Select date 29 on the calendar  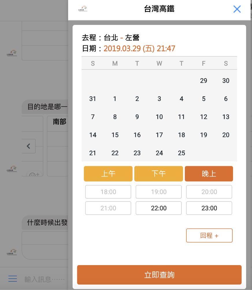point(203,81)
